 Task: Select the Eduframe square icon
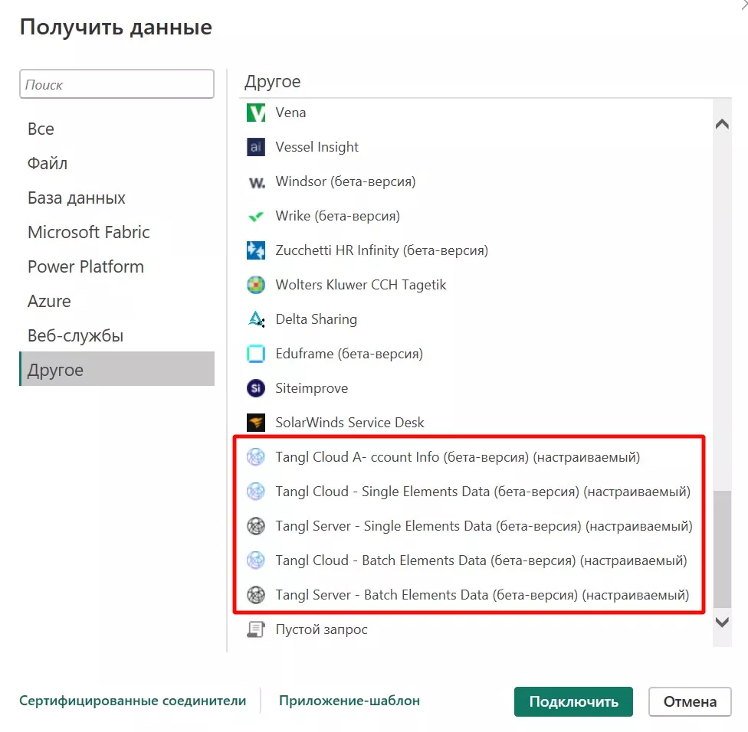[255, 354]
